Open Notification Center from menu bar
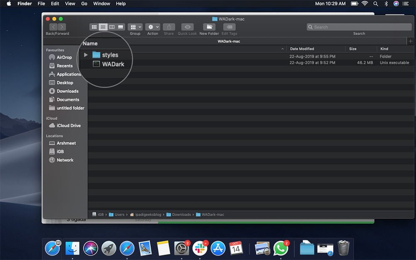This screenshot has width=416, height=260. click(x=405, y=3)
